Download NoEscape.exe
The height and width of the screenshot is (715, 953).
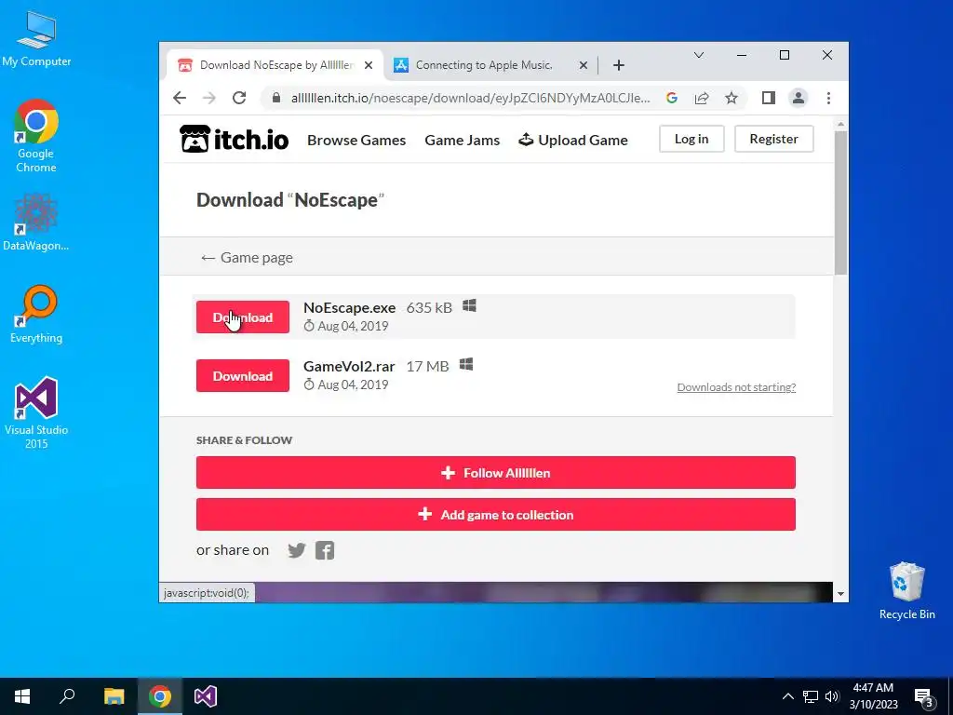pyautogui.click(x=243, y=317)
